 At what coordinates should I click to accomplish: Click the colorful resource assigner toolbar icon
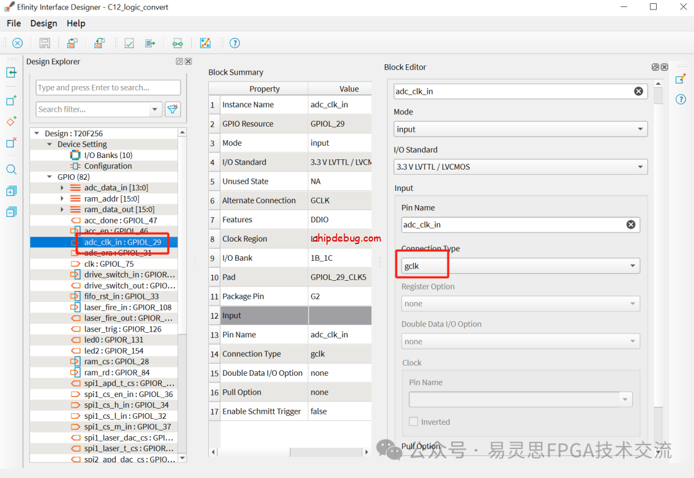click(205, 43)
